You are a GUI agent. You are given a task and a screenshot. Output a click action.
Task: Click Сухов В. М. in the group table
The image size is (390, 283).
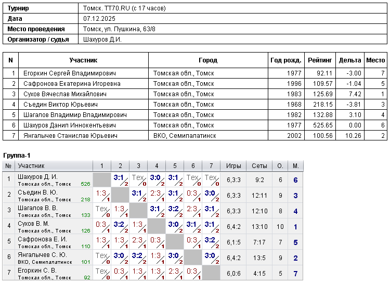point(34,224)
